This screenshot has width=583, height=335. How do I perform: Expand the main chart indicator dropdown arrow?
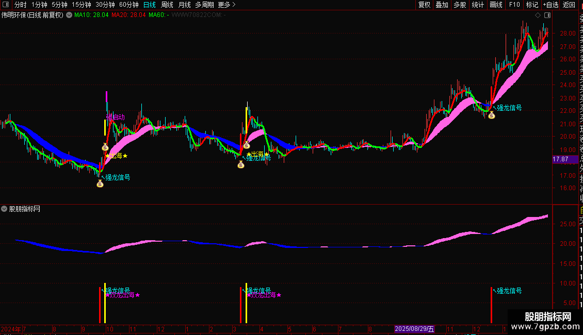(69, 15)
